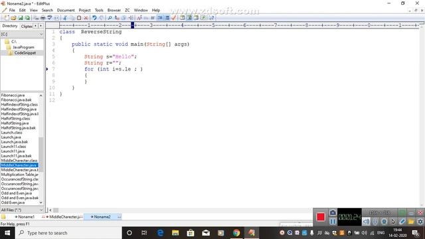425x239 pixels.
Task: Create a new document from toolbar
Action: point(7,18)
